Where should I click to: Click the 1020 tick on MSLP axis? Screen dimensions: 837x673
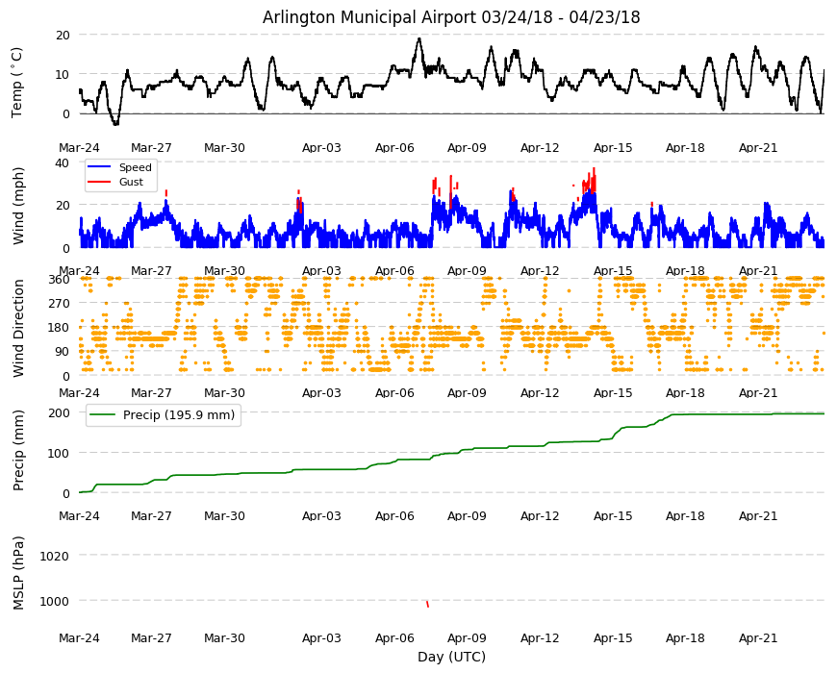click(54, 556)
